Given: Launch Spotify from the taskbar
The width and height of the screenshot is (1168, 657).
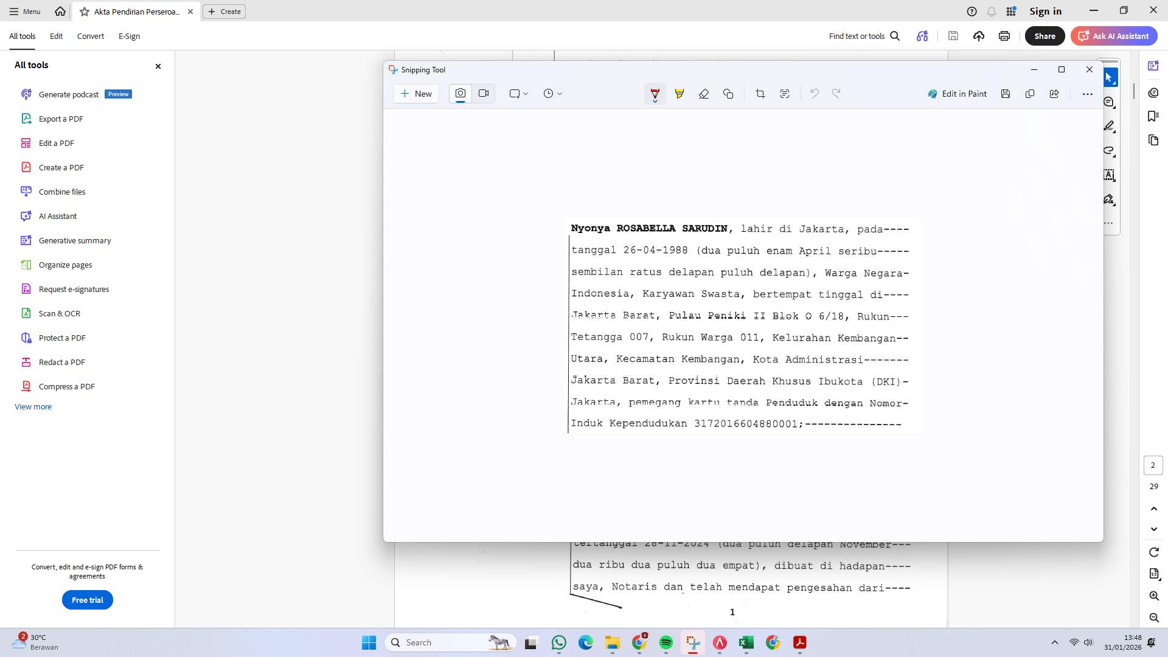Looking at the screenshot, I should [x=667, y=642].
